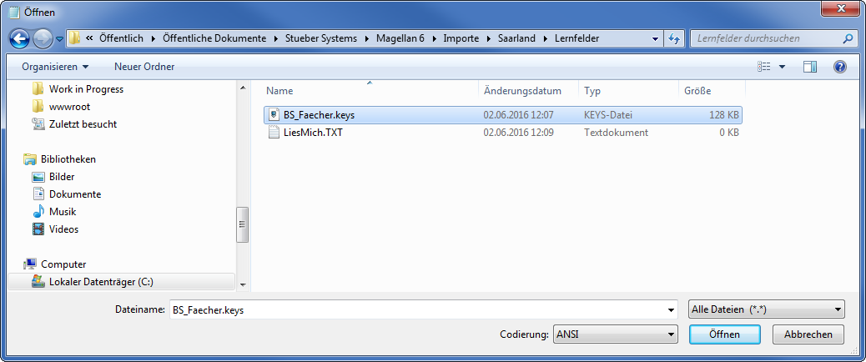Viewport: 866px width, 362px height.
Task: Click Neuer Ordner in the toolbar
Action: (144, 67)
